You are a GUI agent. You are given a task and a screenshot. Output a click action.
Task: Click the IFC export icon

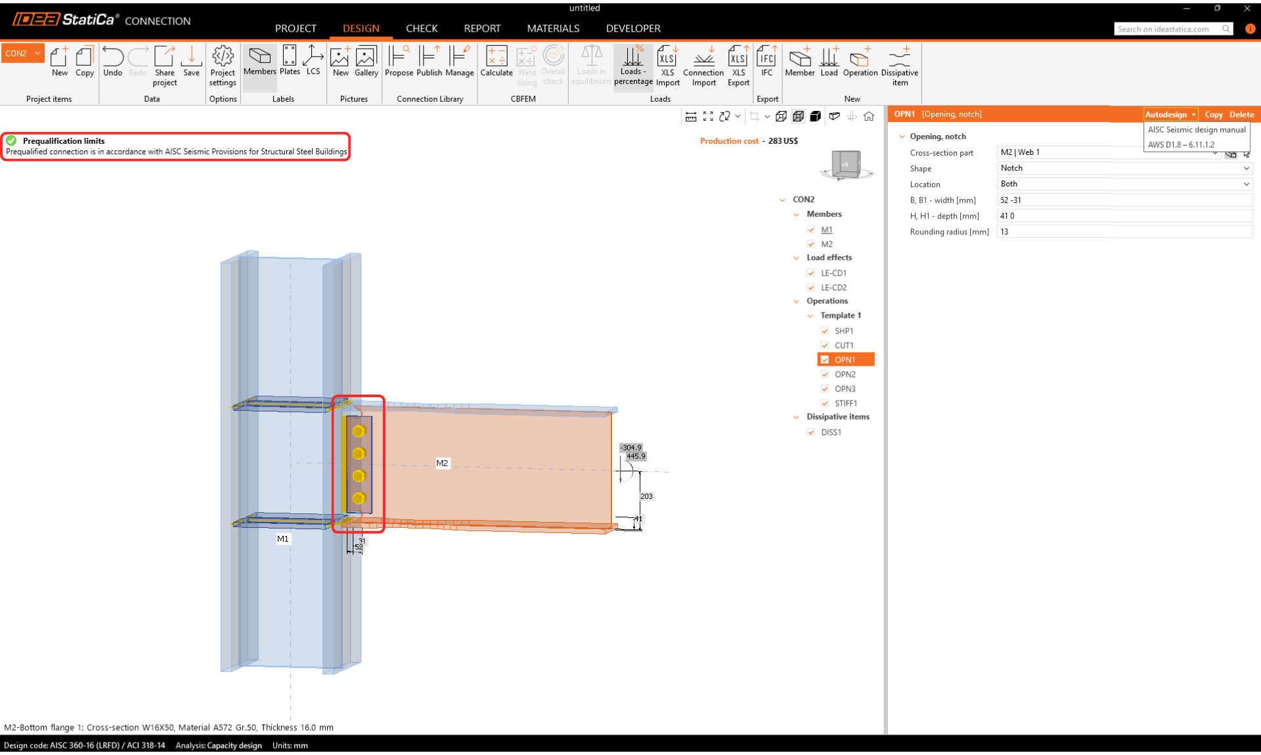click(766, 61)
